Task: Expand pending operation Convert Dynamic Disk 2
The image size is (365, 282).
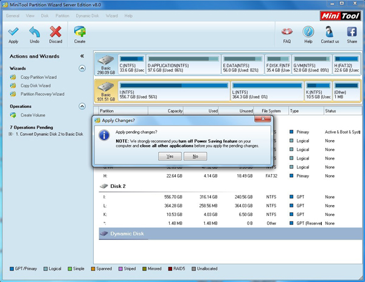Action: pos(10,134)
